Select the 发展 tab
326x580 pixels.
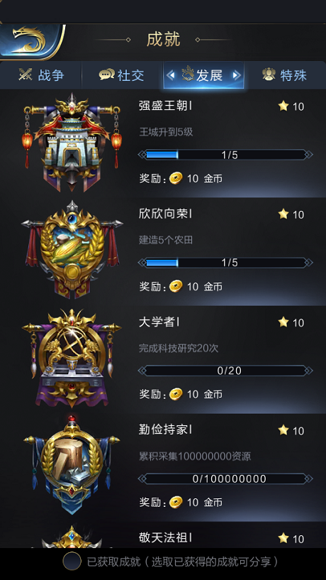[204, 75]
